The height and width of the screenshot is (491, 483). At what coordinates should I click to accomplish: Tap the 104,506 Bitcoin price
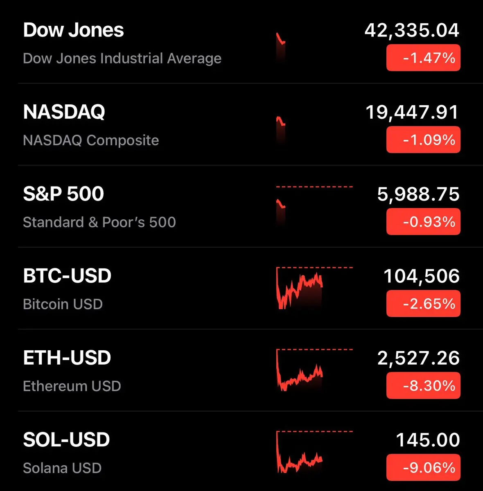coord(422,277)
